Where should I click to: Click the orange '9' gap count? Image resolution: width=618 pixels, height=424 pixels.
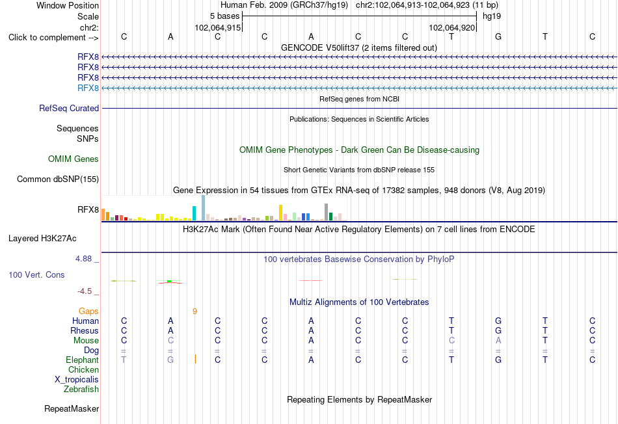pos(195,311)
